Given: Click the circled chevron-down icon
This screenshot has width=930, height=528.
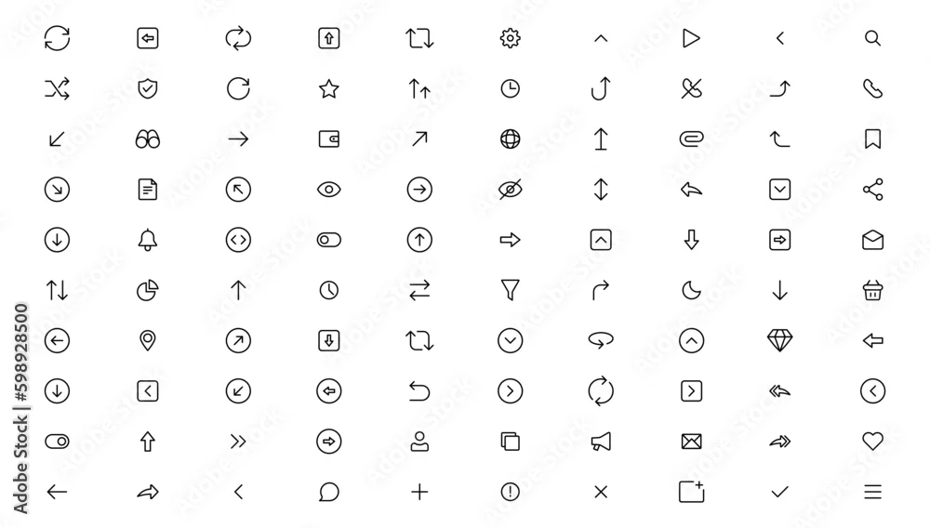Looking at the screenshot, I should point(510,341).
